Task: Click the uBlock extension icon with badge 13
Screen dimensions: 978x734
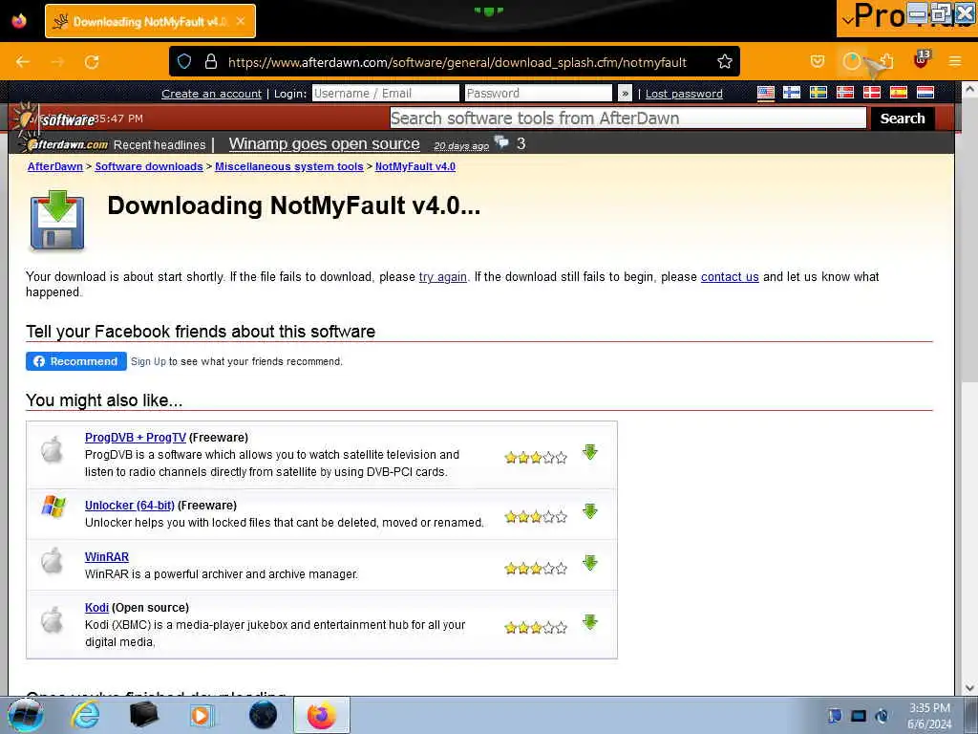Action: click(x=922, y=60)
